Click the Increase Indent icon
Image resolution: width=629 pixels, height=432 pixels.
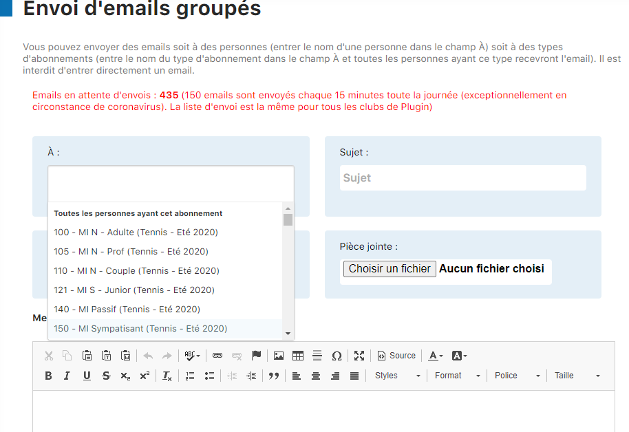251,376
